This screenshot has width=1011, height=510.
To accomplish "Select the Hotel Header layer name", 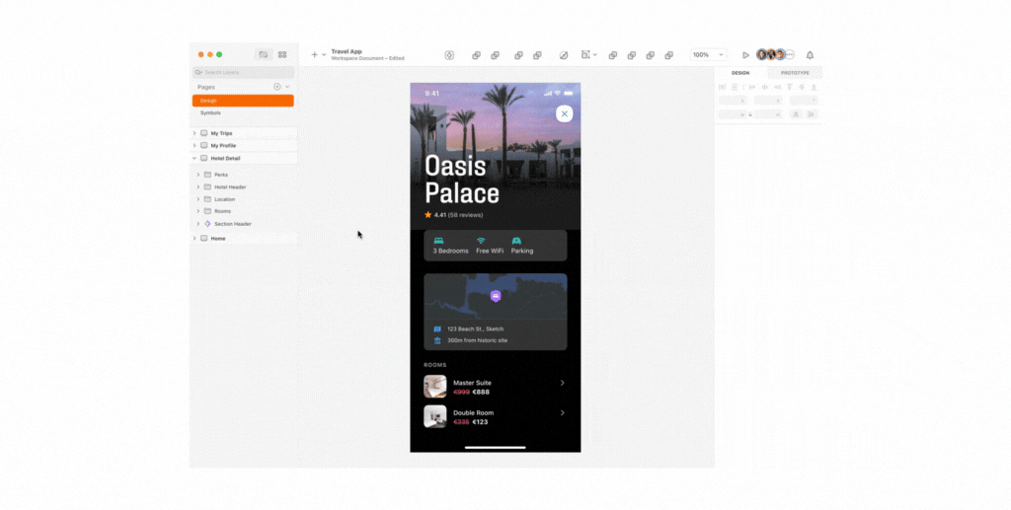I will click(230, 186).
